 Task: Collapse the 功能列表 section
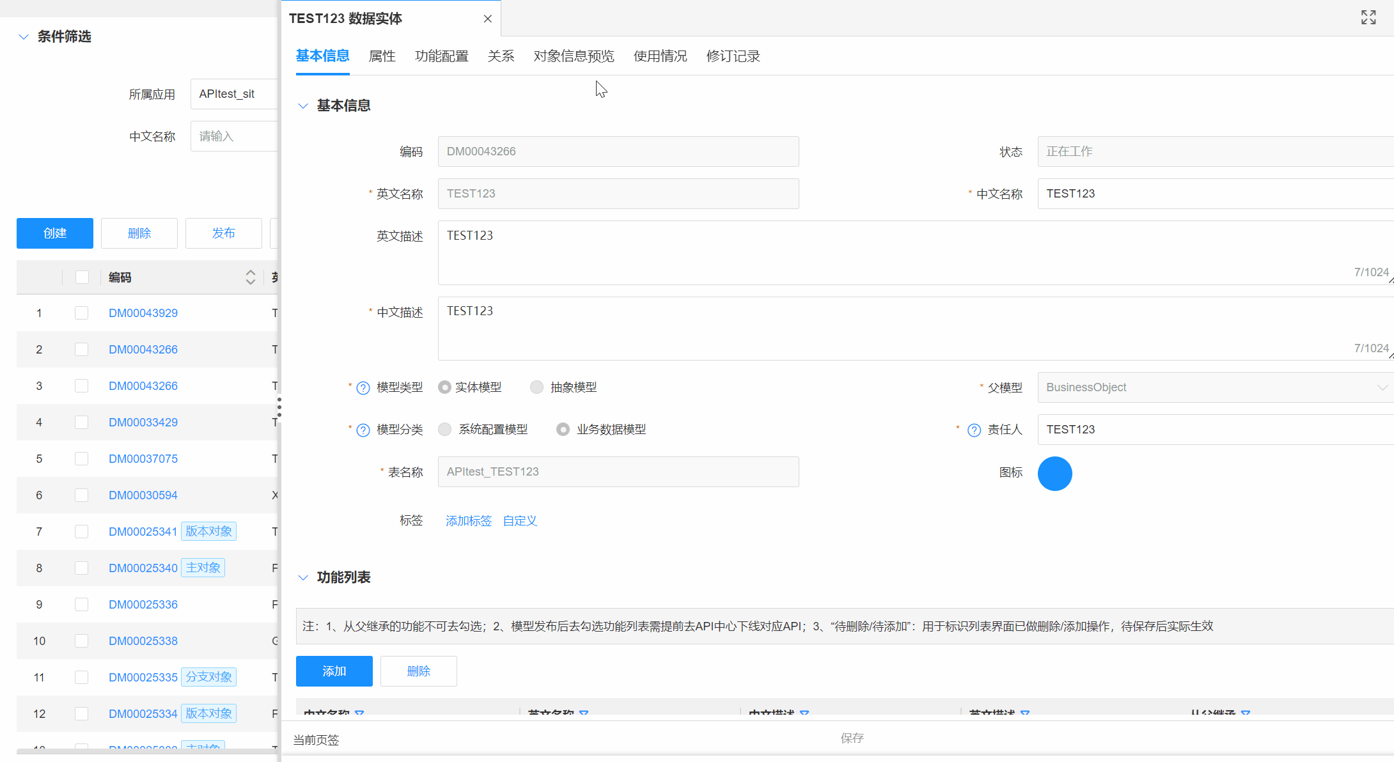coord(302,577)
